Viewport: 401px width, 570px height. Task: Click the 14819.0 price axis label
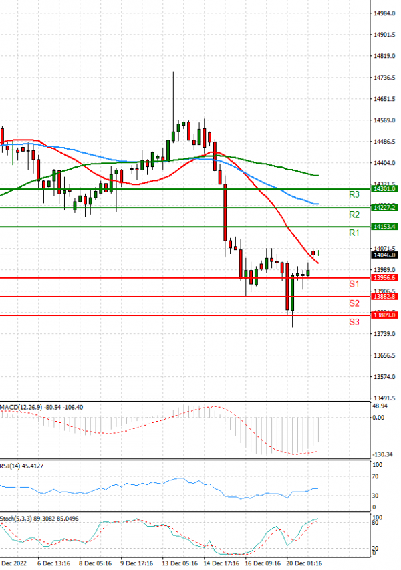click(x=384, y=56)
